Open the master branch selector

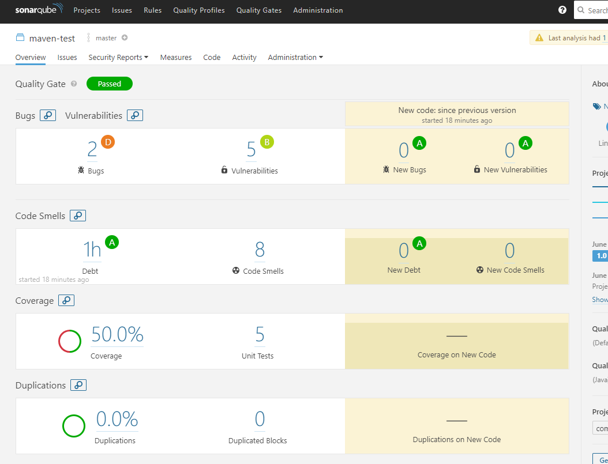click(x=106, y=38)
